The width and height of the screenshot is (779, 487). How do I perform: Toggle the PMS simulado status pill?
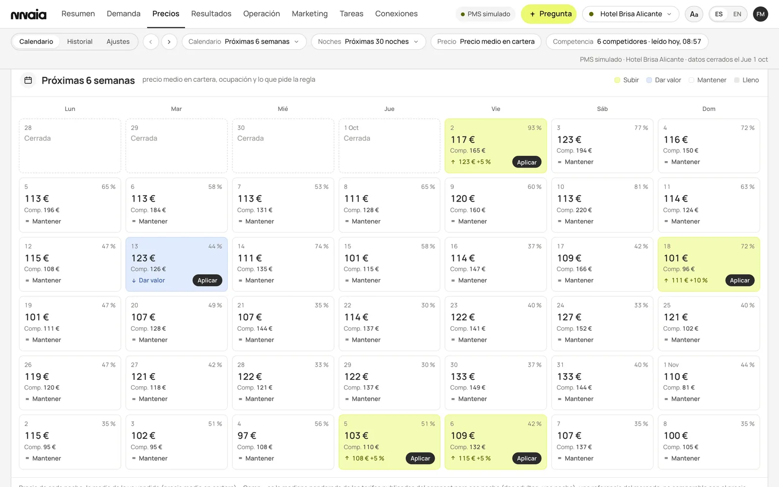[486, 14]
